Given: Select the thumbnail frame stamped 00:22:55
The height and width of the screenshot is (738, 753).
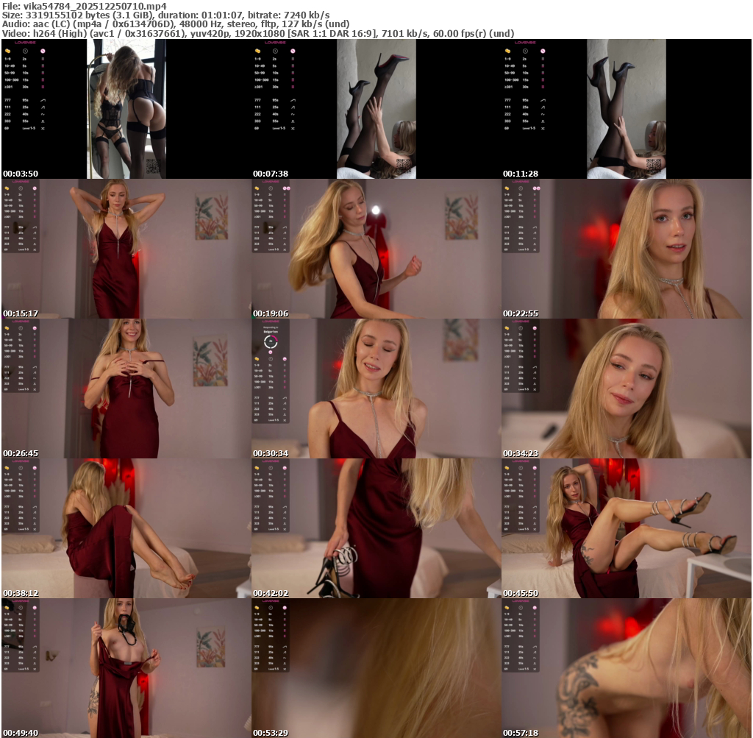Looking at the screenshot, I should tap(627, 249).
